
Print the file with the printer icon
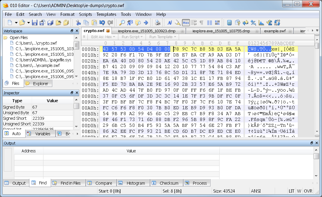[158, 23]
